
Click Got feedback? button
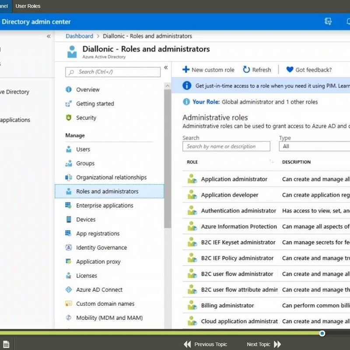point(309,70)
